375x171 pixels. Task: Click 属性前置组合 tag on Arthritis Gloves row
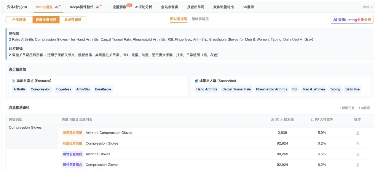point(72,154)
